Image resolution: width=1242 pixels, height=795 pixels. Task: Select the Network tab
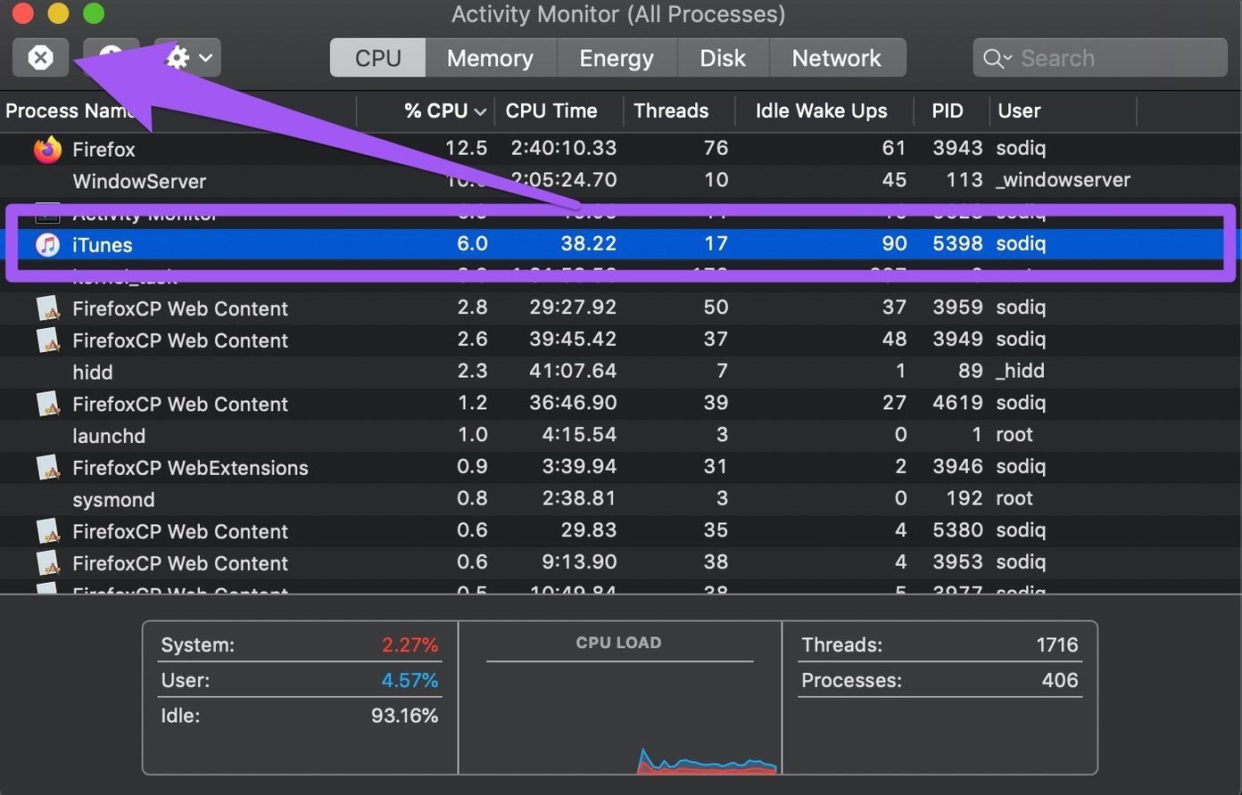pyautogui.click(x=837, y=58)
